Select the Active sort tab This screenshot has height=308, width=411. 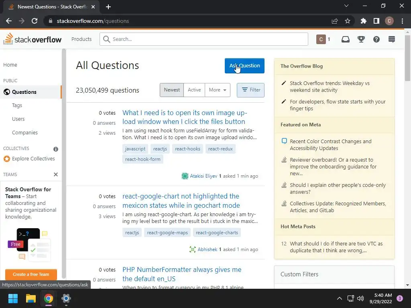pyautogui.click(x=194, y=90)
